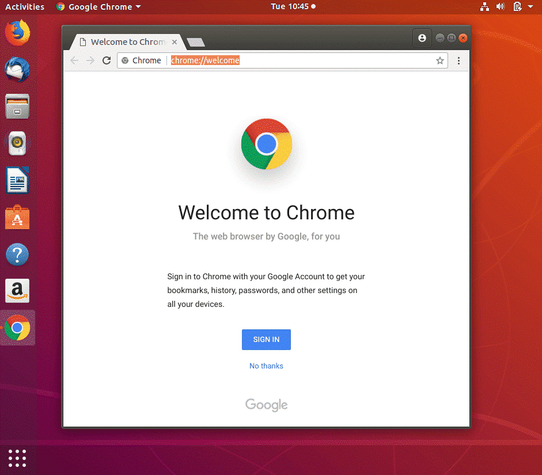
Task: Click the volume speaker icon
Action: (501, 6)
